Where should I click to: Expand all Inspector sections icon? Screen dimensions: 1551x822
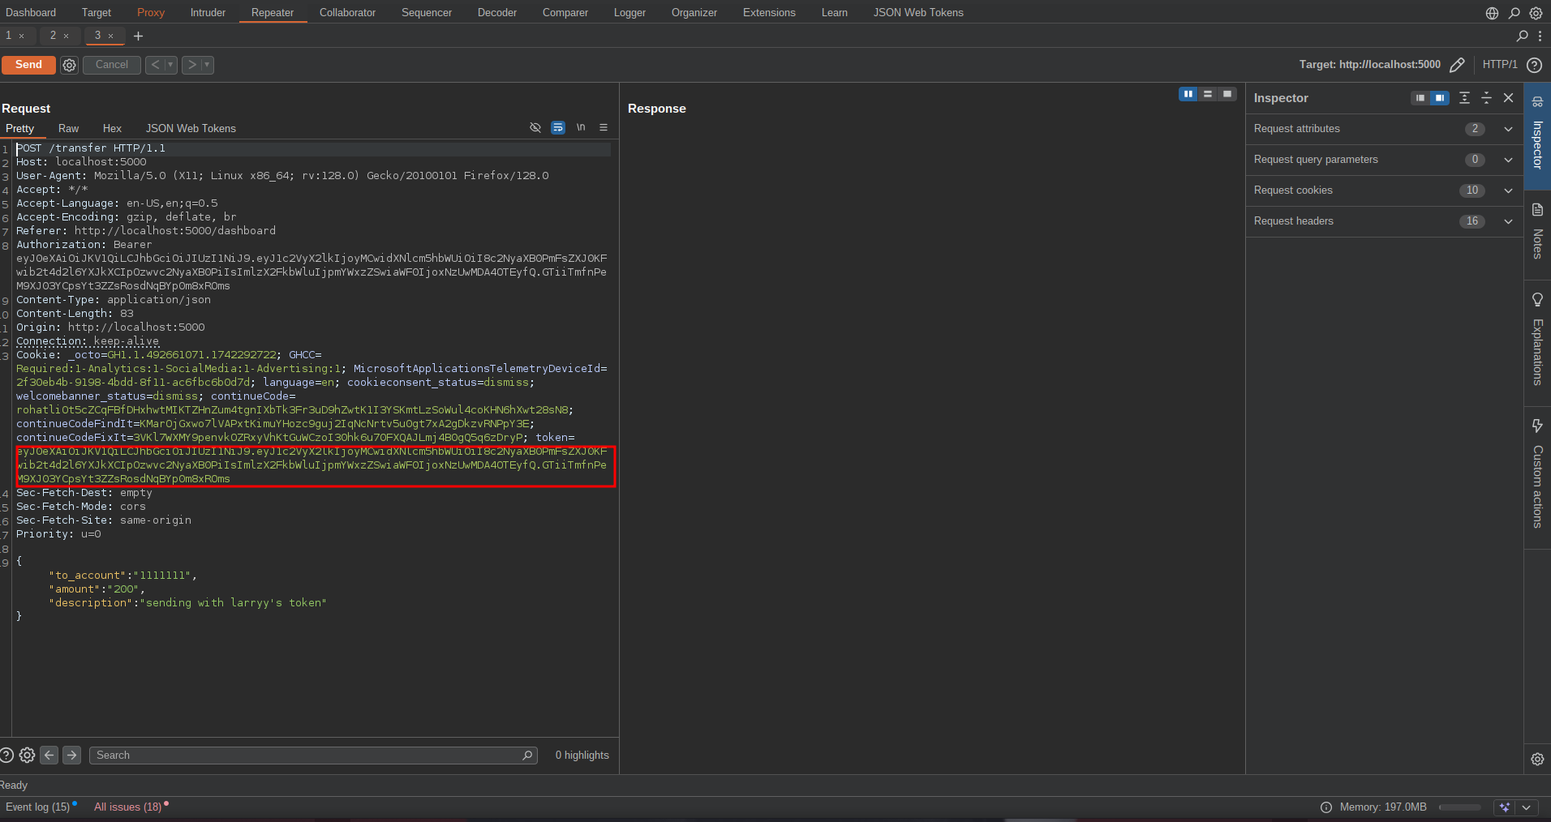pyautogui.click(x=1464, y=98)
